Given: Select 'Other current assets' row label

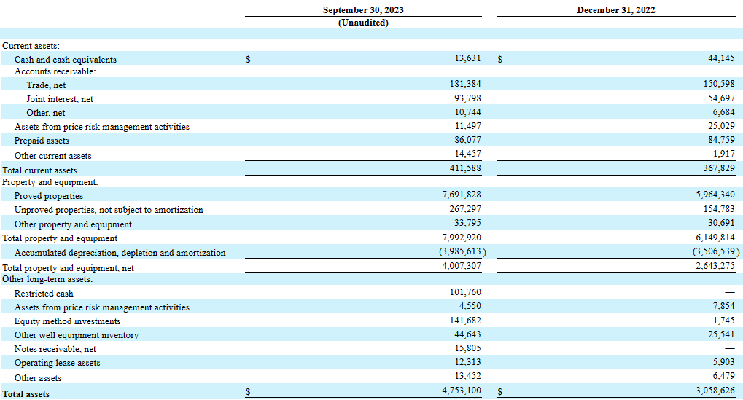Looking at the screenshot, I should [52, 156].
